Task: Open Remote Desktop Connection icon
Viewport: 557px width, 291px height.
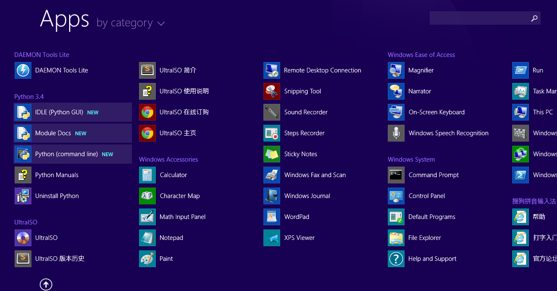Action: (x=272, y=70)
